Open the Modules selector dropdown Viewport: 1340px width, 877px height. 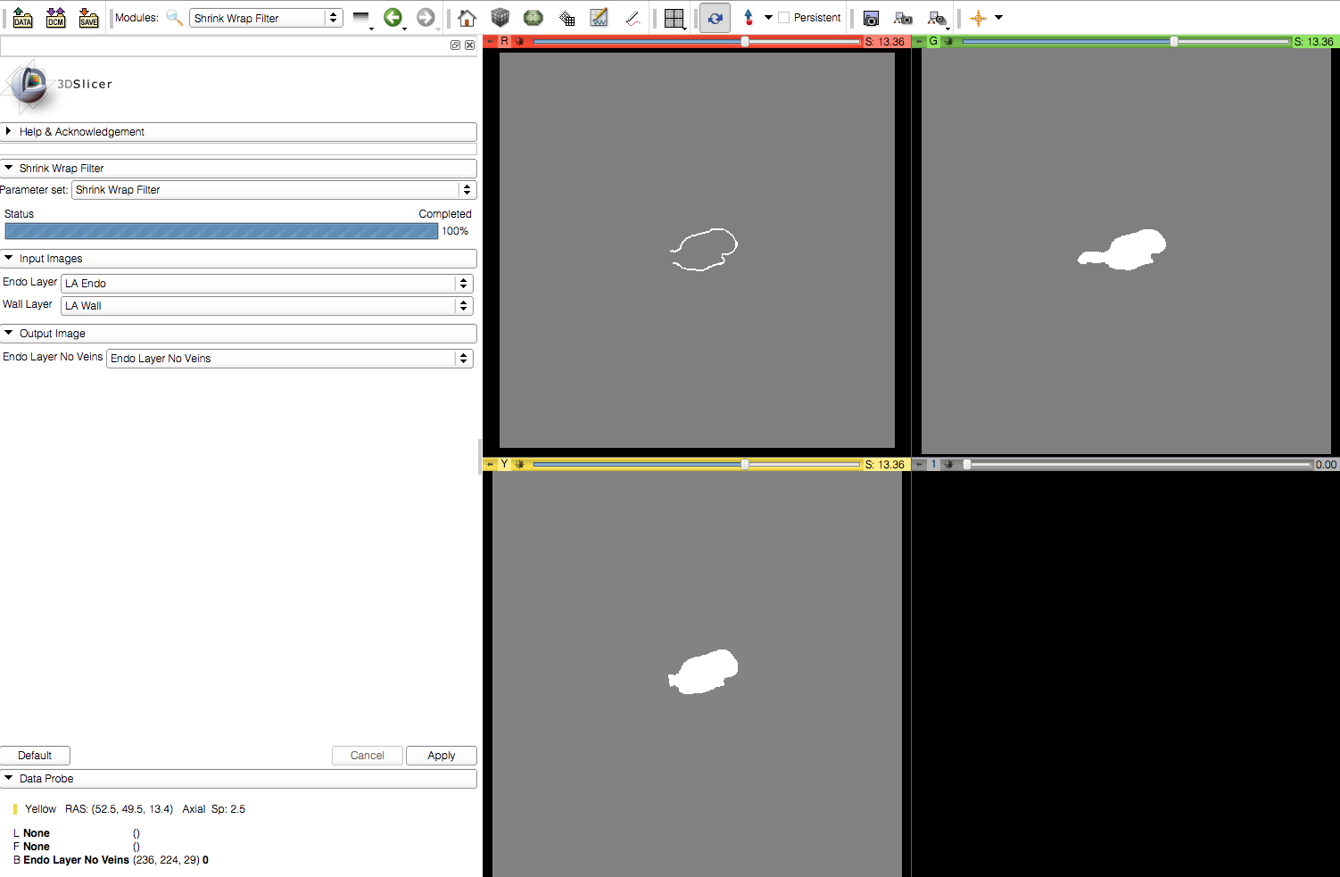click(266, 18)
